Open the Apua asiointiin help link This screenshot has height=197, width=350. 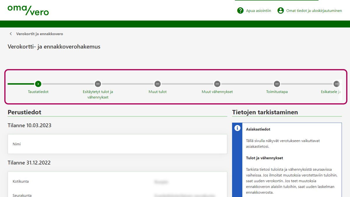(258, 11)
